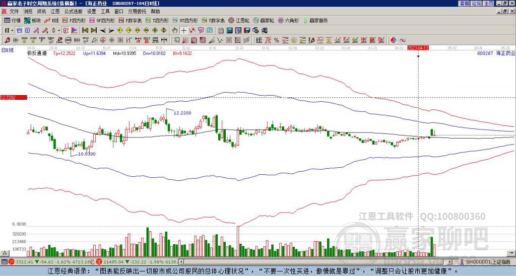Click the save floppy disk icon

[x=247, y=31]
